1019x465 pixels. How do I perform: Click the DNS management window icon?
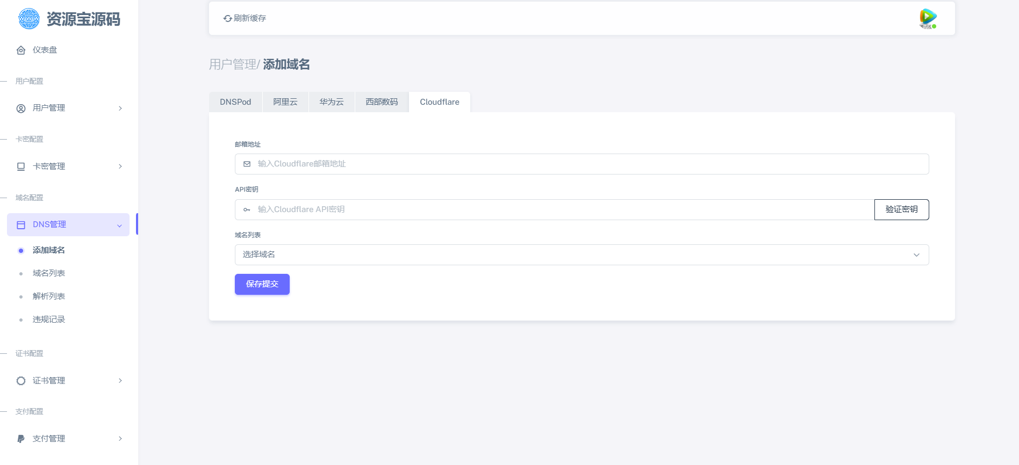pyautogui.click(x=21, y=225)
